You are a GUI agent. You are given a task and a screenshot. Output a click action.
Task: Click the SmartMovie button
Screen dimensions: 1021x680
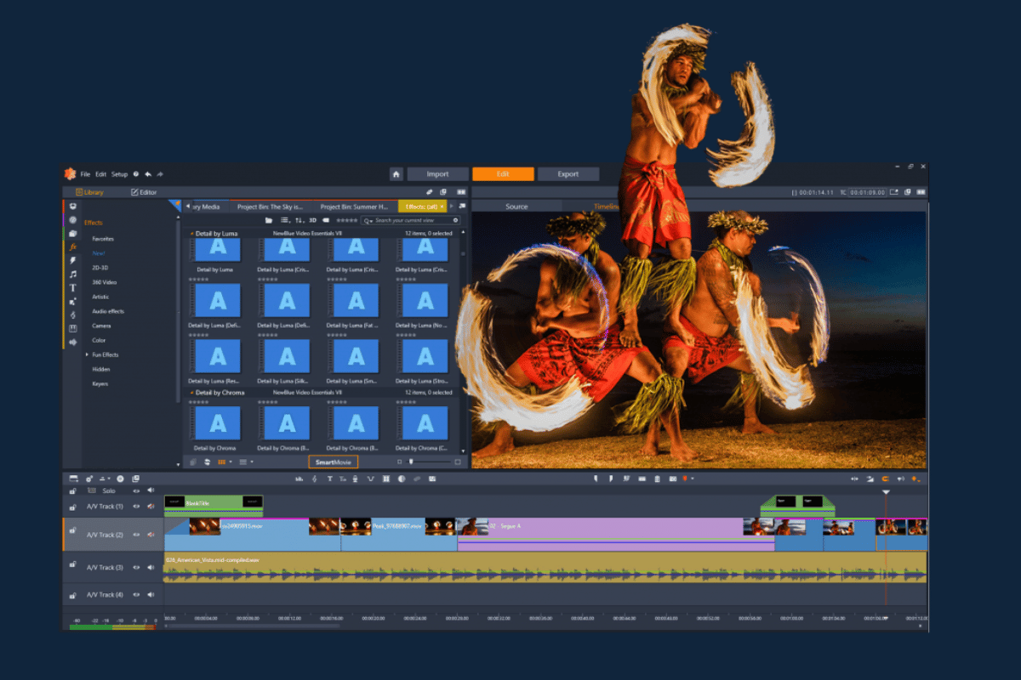[x=333, y=462]
